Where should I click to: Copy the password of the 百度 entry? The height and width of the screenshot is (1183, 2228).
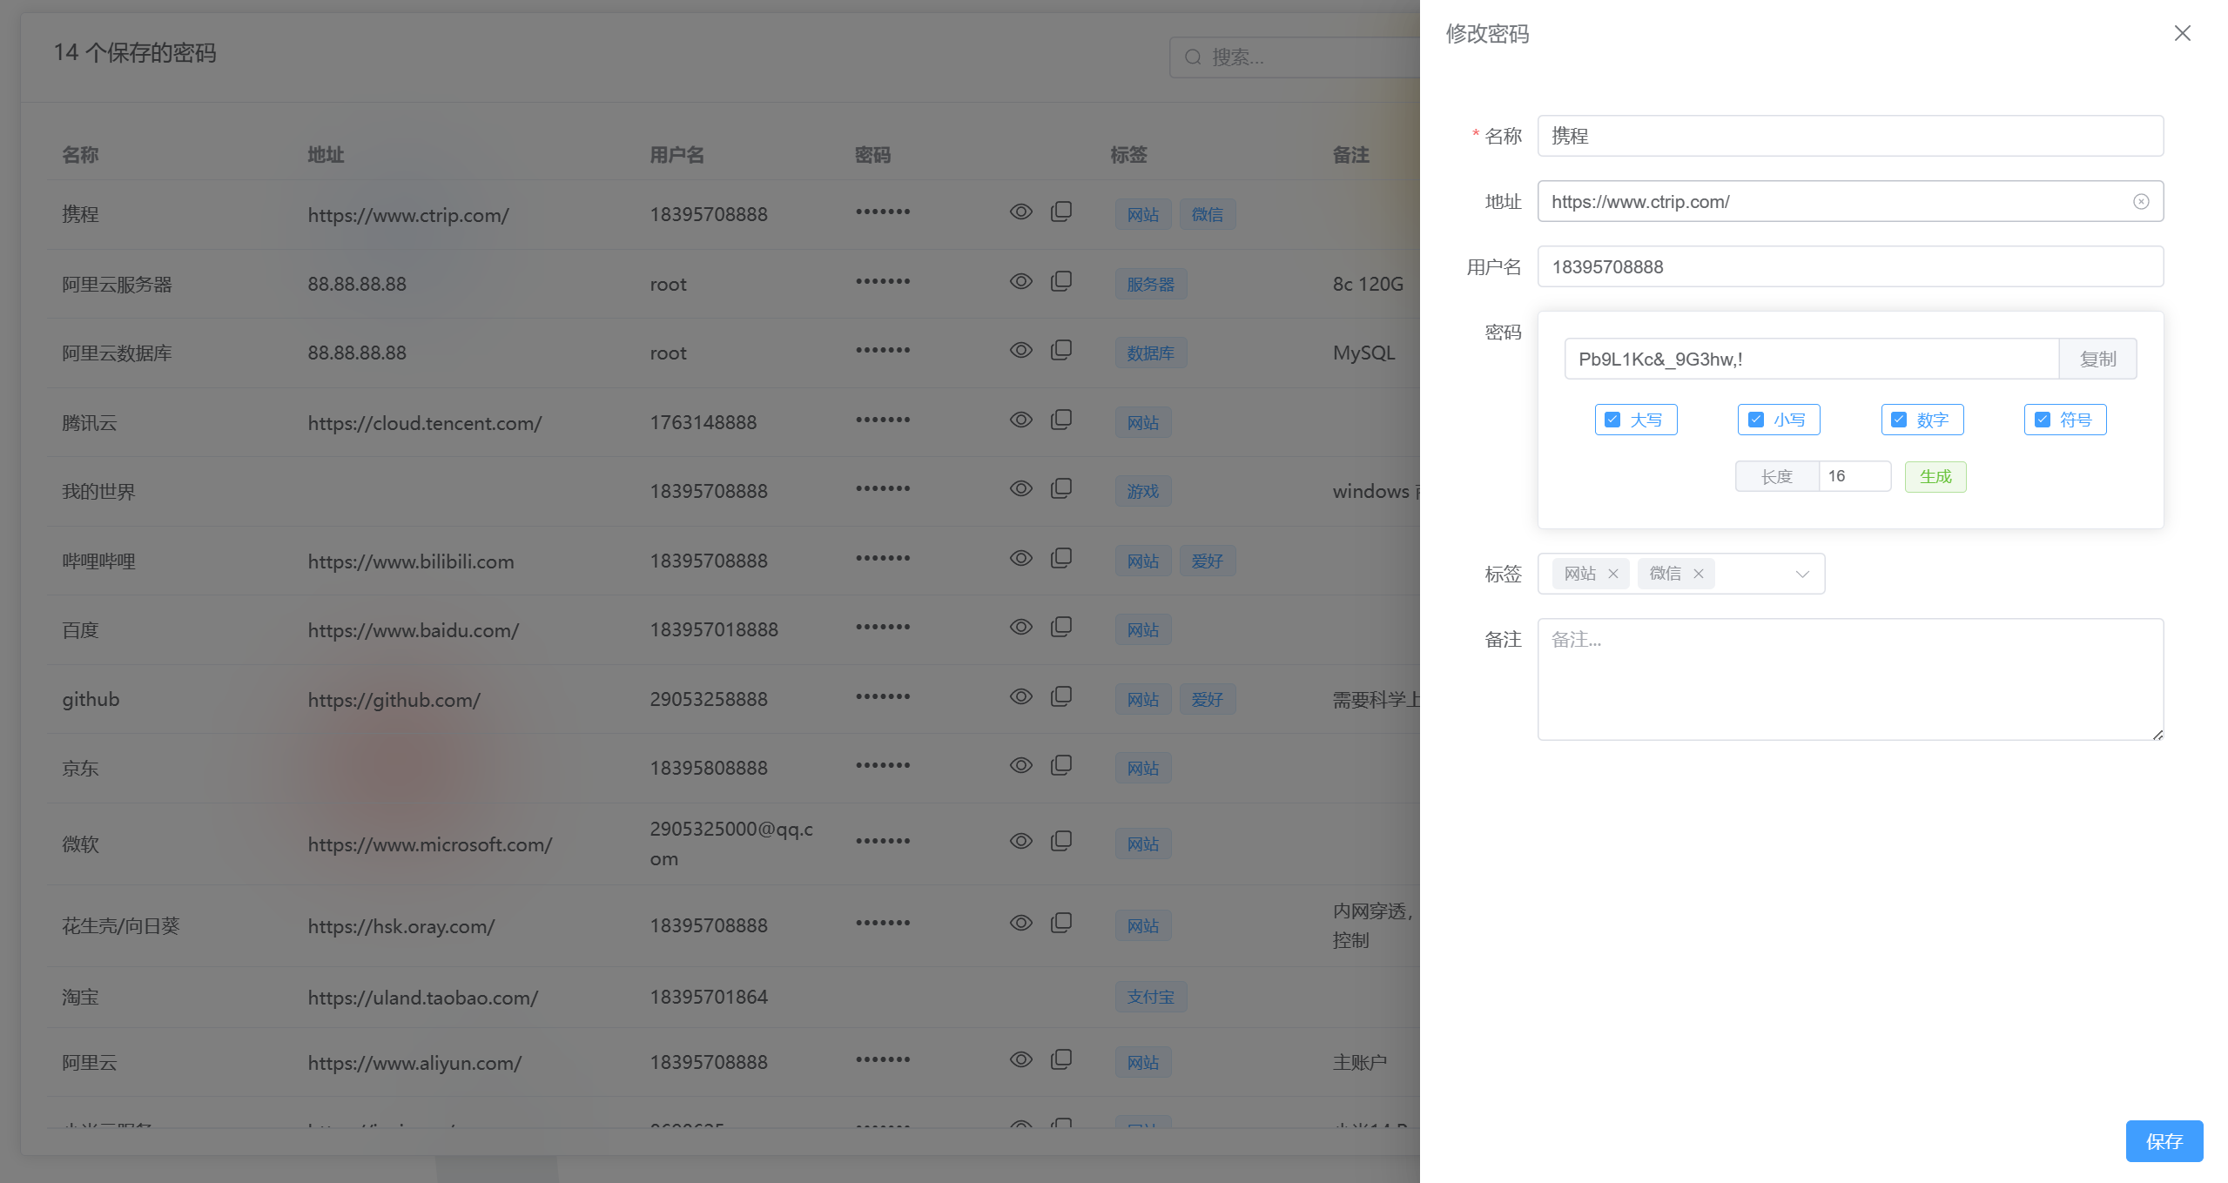coord(1060,627)
